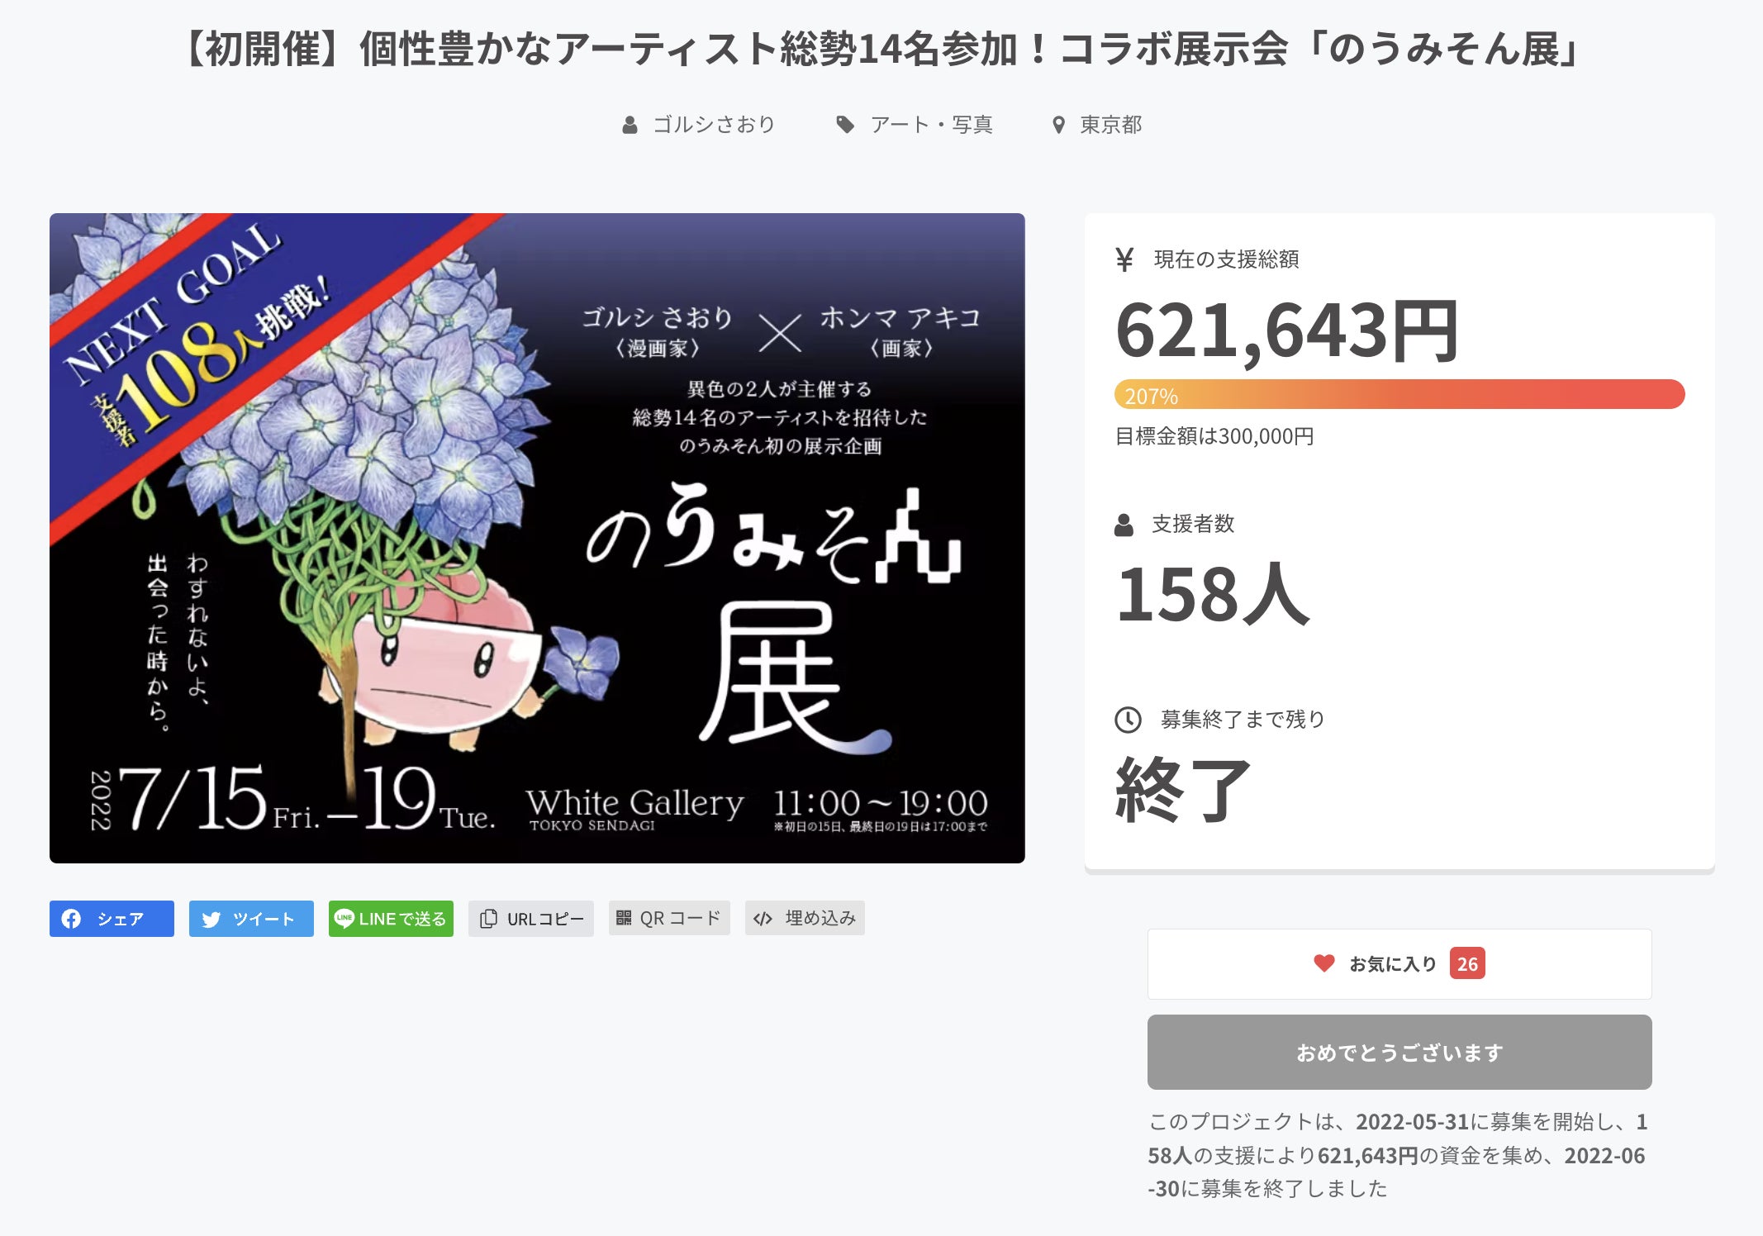The height and width of the screenshot is (1236, 1763).
Task: Click the LINE logo icon
Action: [x=344, y=918]
